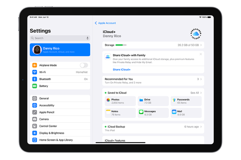241x160 pixels.
Task: Open the Notes 76 Items card
Action: coord(120,113)
